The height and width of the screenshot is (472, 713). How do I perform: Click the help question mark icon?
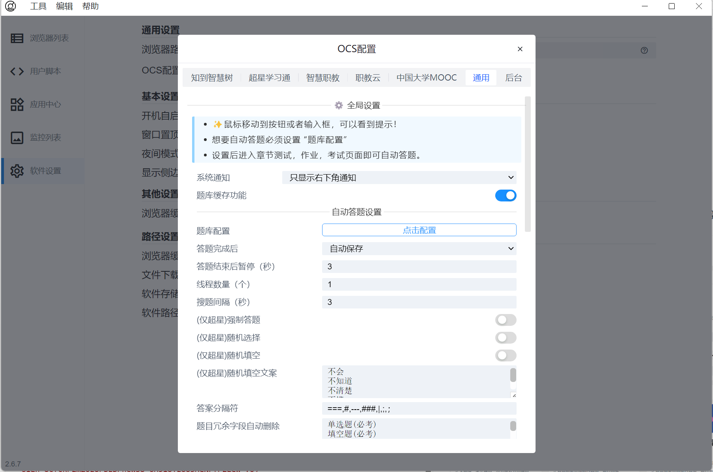tap(644, 51)
